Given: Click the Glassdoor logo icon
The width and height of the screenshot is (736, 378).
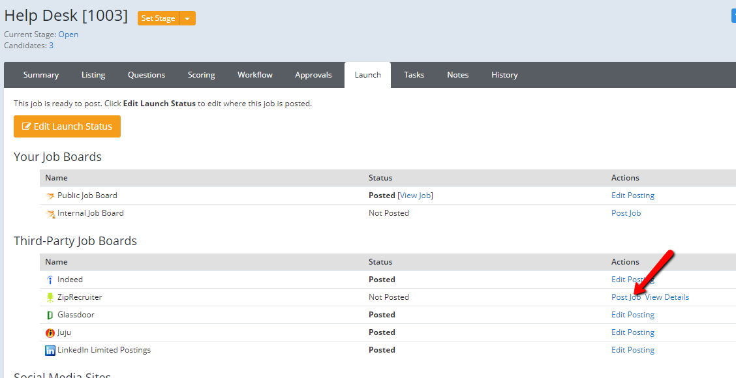Looking at the screenshot, I should pyautogui.click(x=50, y=315).
